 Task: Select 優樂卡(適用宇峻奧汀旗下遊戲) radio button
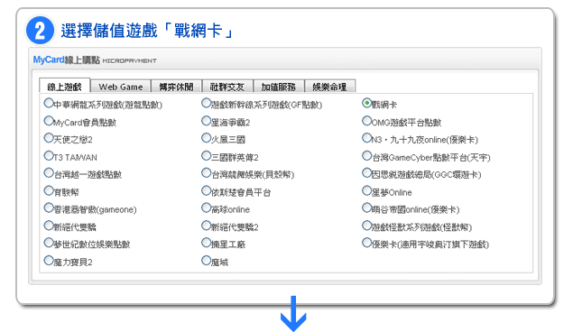click(367, 243)
